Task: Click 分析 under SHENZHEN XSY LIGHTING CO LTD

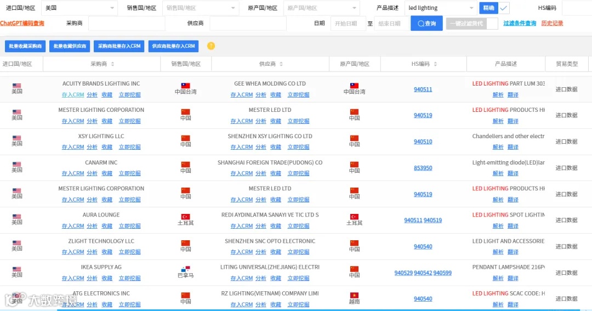Action: click(261, 147)
